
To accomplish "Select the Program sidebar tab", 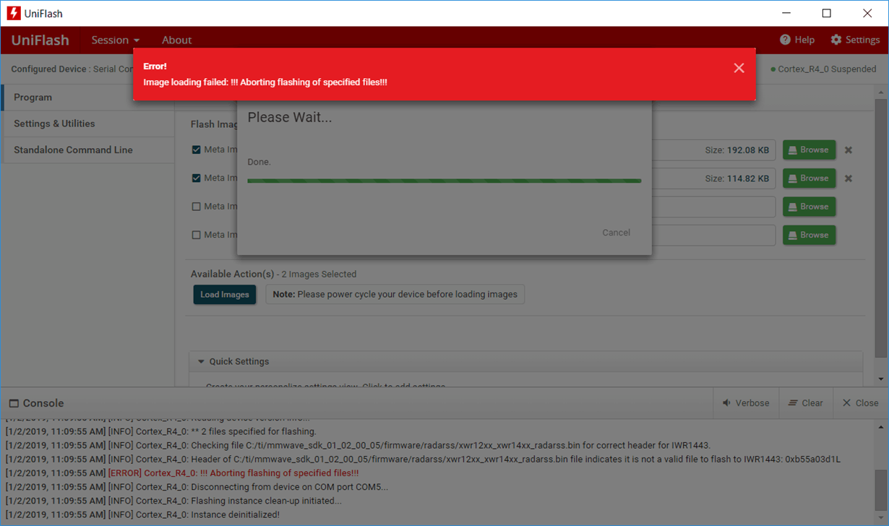I will [x=88, y=97].
